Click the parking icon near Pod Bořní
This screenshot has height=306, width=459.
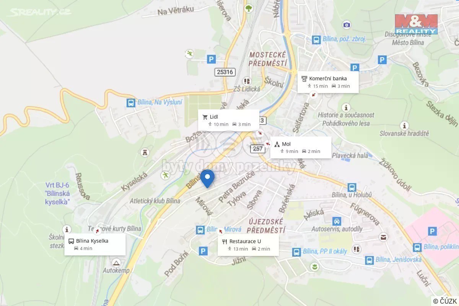click(203, 251)
